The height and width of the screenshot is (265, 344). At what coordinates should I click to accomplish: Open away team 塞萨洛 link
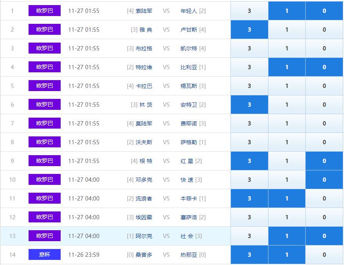tap(189, 217)
